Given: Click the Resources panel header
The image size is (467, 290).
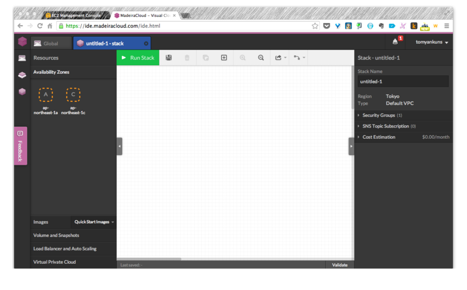Looking at the screenshot, I should (74, 58).
